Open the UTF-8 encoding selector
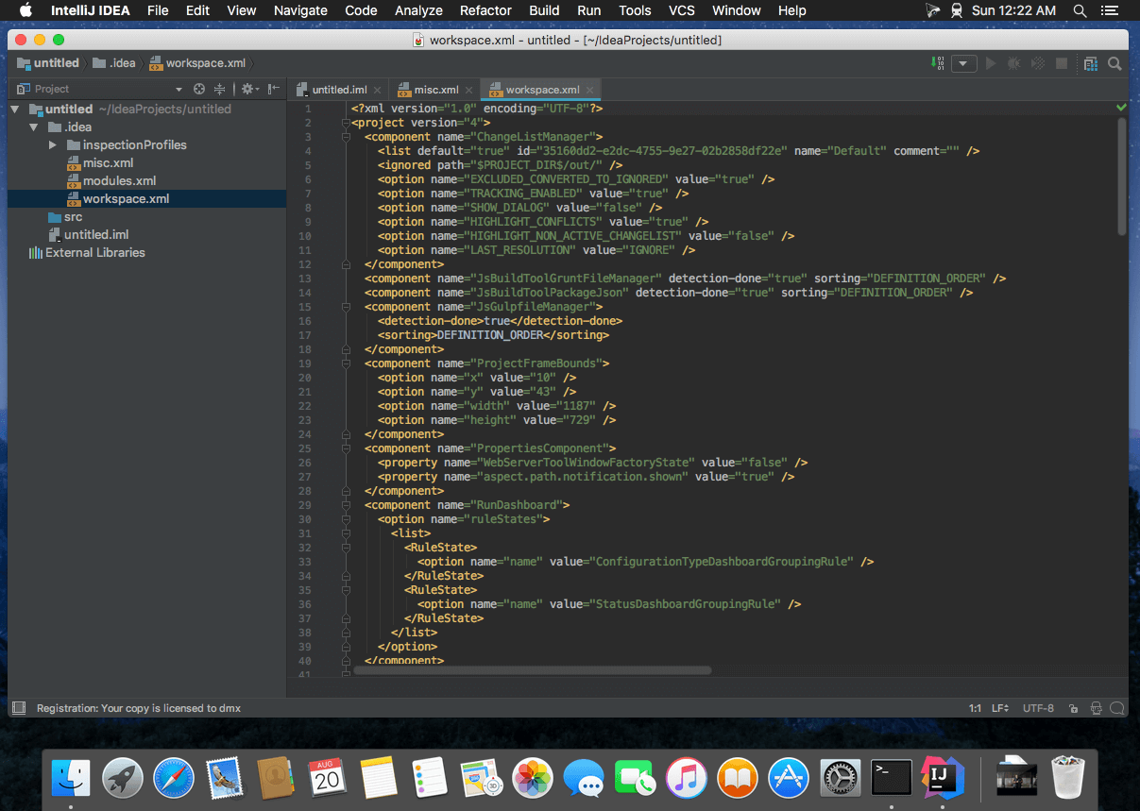The height and width of the screenshot is (811, 1140). (x=1038, y=708)
